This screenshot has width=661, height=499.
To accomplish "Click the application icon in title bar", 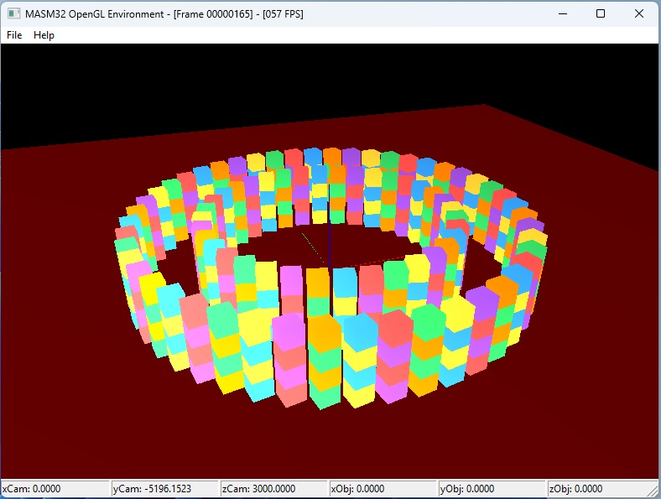I will point(13,14).
